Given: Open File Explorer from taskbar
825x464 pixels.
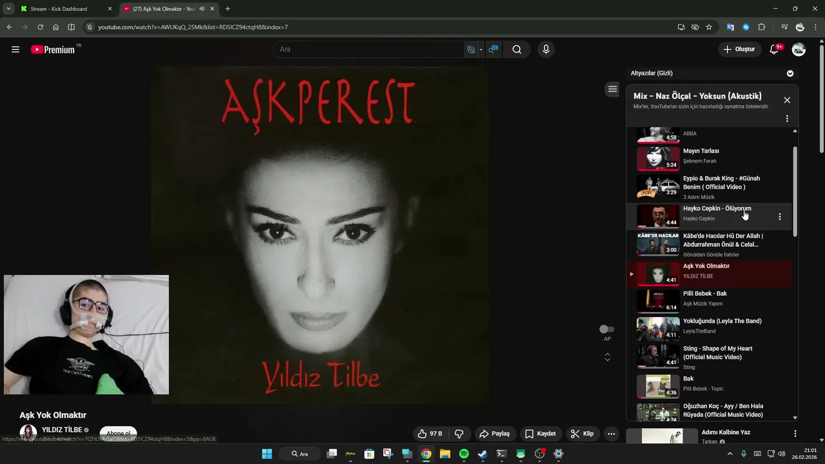Looking at the screenshot, I should (445, 454).
